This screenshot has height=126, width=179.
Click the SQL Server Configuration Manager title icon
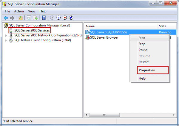click(x=4, y=4)
